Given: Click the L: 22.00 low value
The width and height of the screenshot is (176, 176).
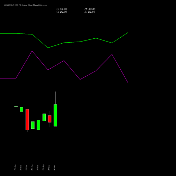Looking at the screenshot, I should (90, 12).
